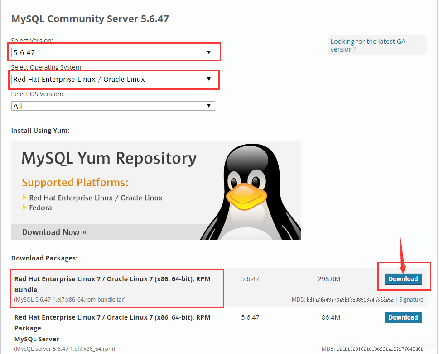This screenshot has height=354, width=439.
Task: Download the 86.4M MySQL Server RPM package
Action: (403, 317)
